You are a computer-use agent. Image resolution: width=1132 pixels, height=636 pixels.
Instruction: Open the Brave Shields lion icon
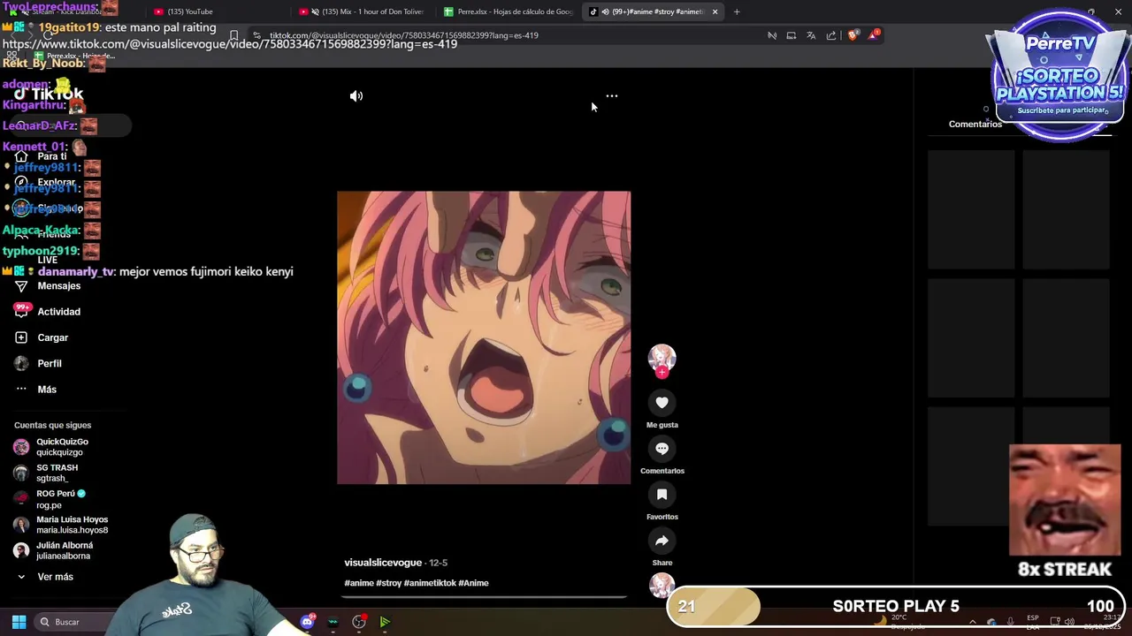(x=853, y=35)
